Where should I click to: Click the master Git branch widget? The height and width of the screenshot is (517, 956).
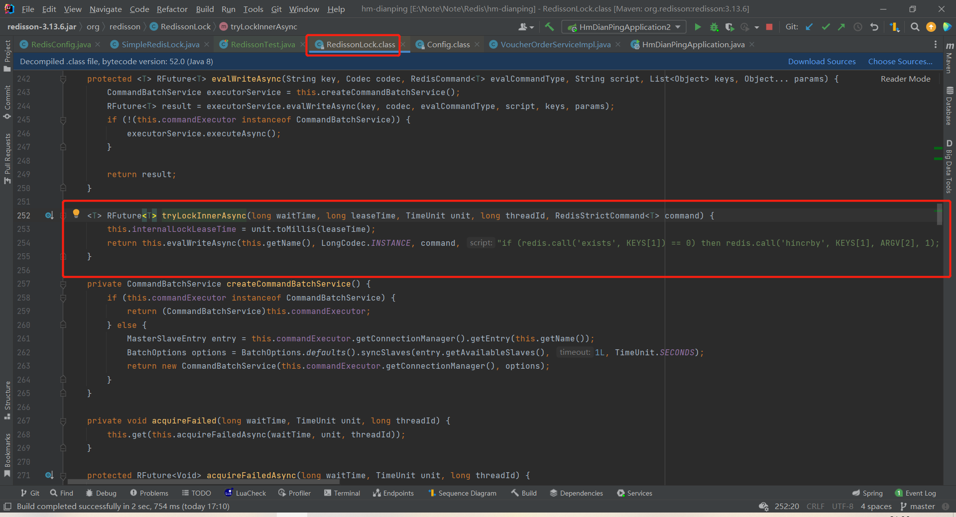point(918,507)
